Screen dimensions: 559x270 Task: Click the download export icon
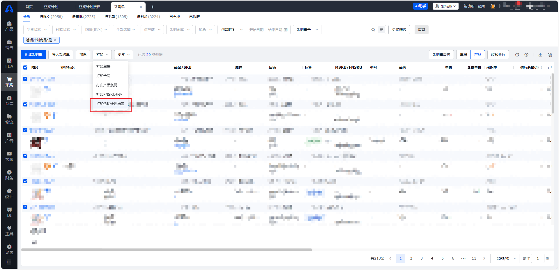point(540,55)
